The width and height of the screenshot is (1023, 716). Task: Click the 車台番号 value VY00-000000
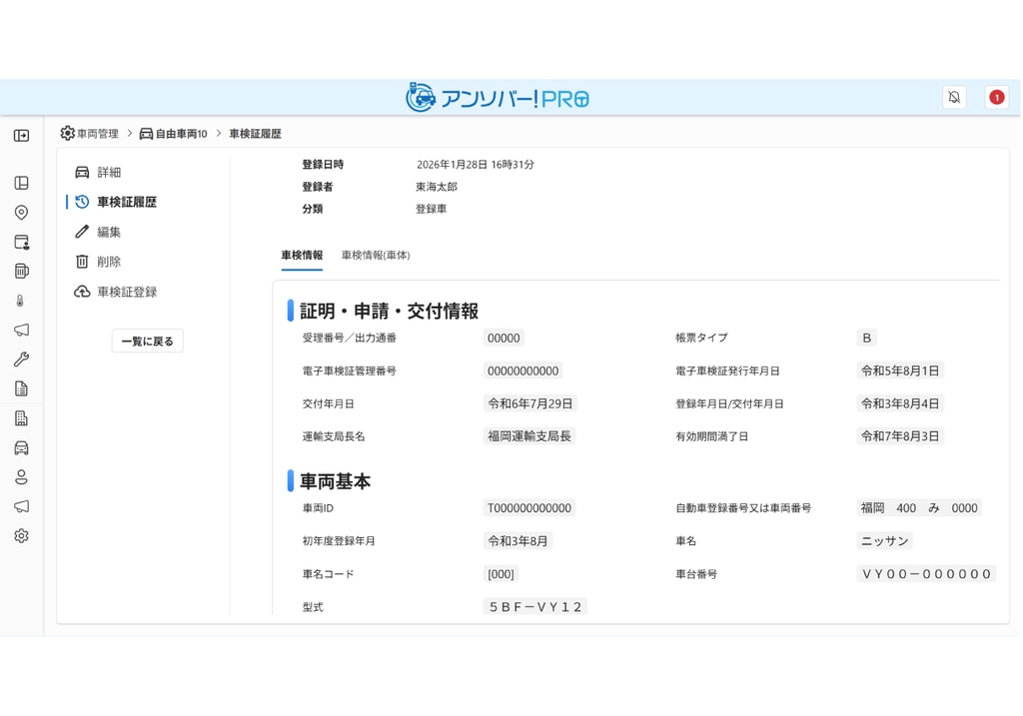click(926, 574)
